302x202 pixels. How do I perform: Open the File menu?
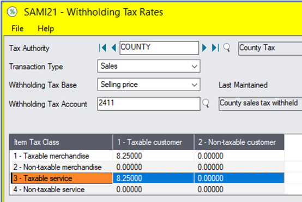coord(17,28)
